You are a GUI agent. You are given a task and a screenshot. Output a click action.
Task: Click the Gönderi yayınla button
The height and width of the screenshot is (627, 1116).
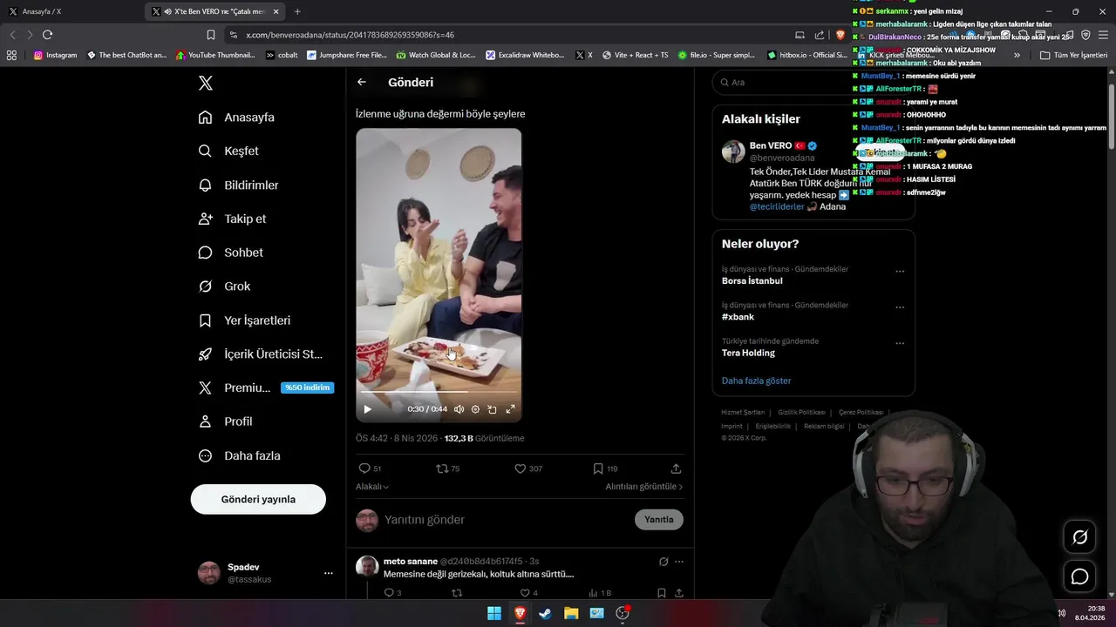tap(258, 499)
